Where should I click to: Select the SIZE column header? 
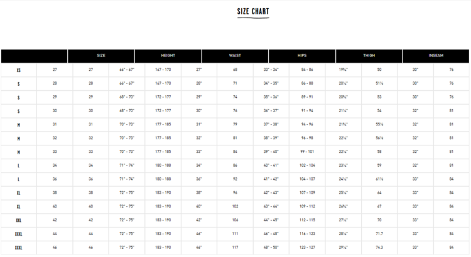coord(100,56)
